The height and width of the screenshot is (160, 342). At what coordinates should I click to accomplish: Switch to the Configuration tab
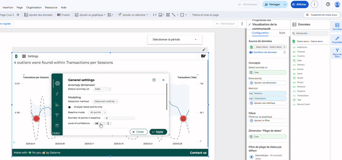click(260, 33)
